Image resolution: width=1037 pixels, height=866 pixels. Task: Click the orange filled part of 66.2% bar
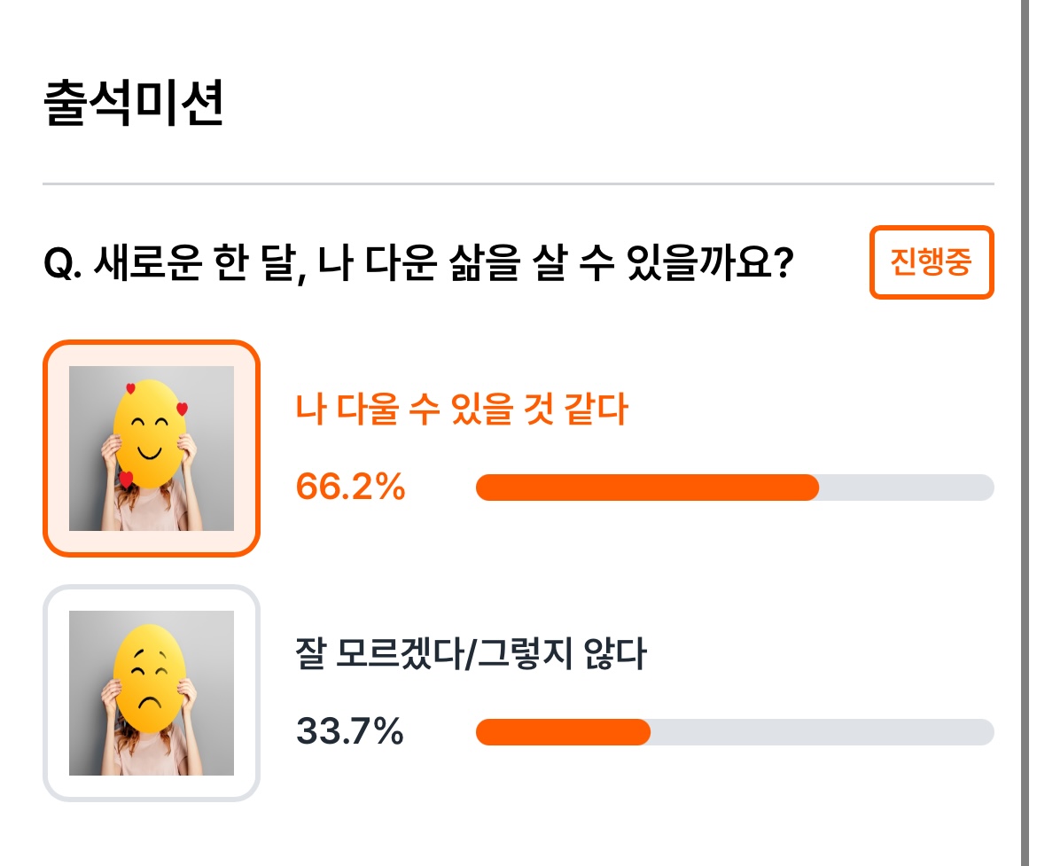(648, 488)
